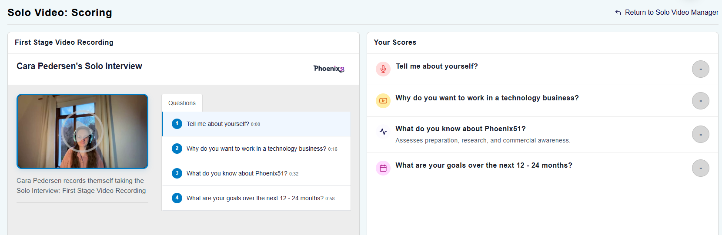
Task: Click the number 4 badge in Questions list
Action: (x=177, y=198)
